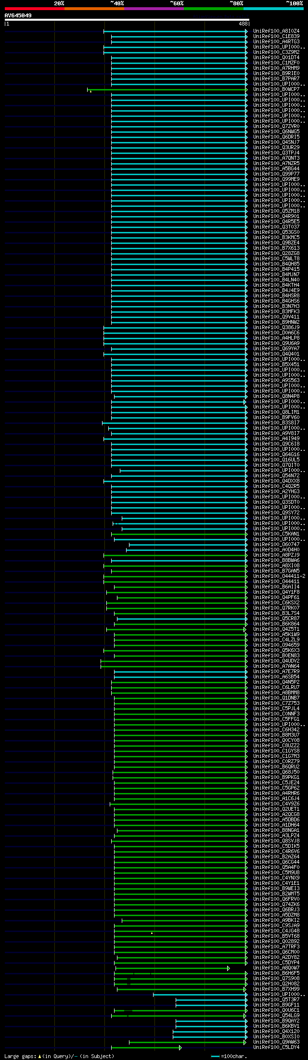The height and width of the screenshot is (1060, 308).
Task: Select label UniRef100_Q8N4P8
Action: pyautogui.click(x=276, y=396)
